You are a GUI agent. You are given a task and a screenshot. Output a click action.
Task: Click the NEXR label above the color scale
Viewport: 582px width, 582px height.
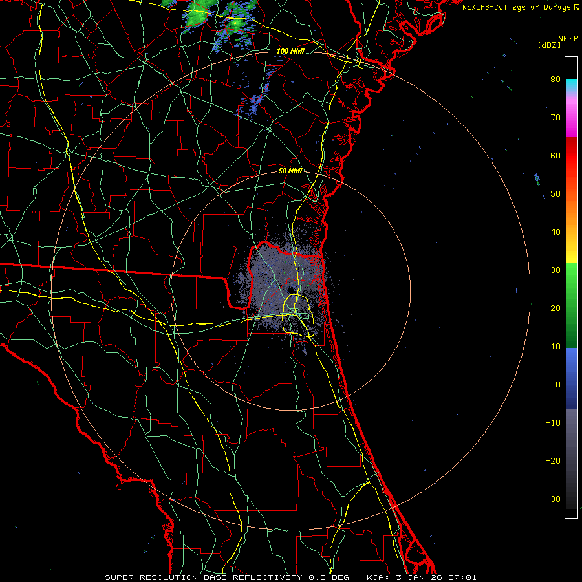click(x=568, y=39)
